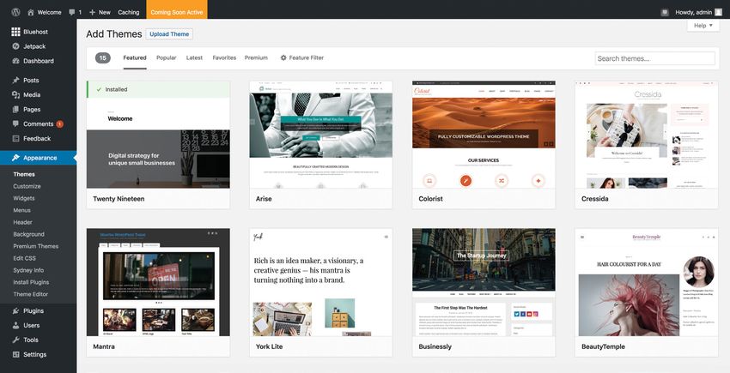Open comments bubble icon in admin bar
This screenshot has height=373, width=730.
(x=71, y=12)
